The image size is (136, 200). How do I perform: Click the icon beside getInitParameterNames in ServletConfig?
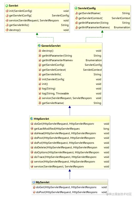[x=77, y=27]
